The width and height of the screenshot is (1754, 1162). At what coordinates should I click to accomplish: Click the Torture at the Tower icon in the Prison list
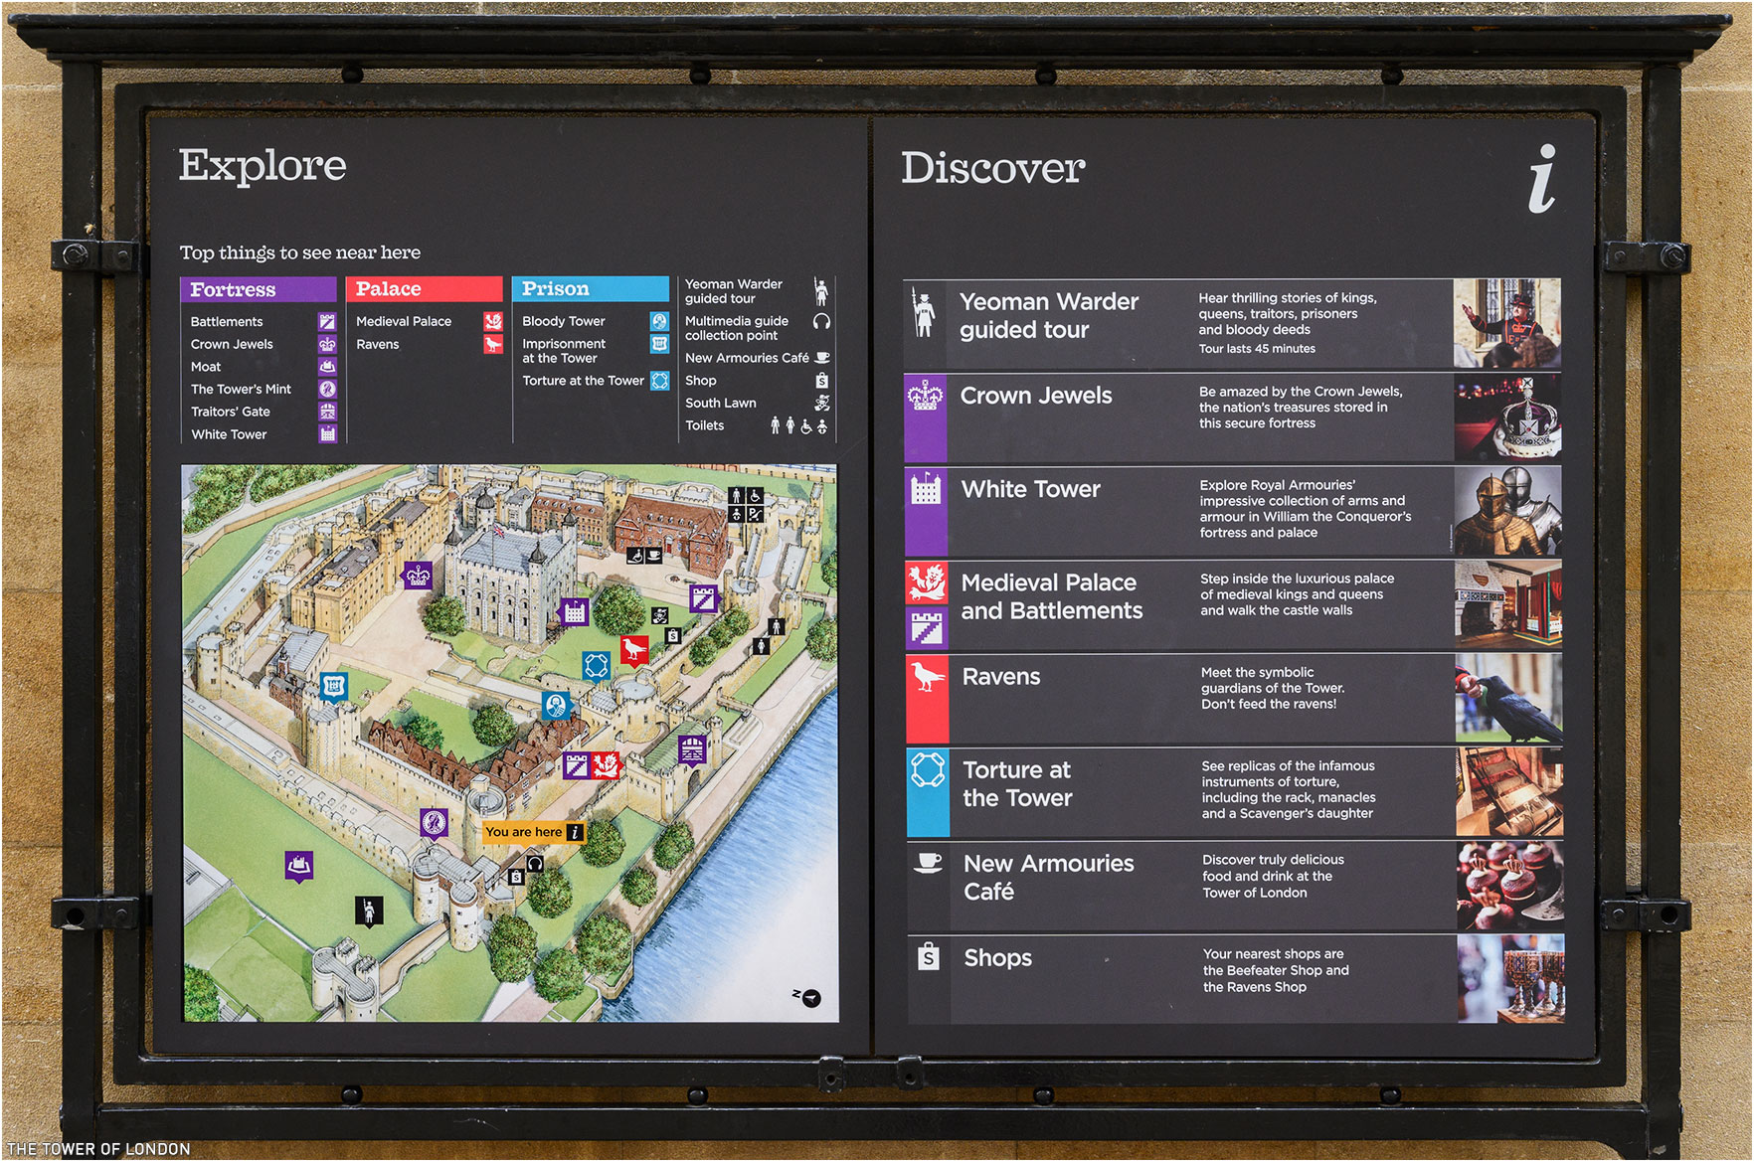pyautogui.click(x=659, y=381)
